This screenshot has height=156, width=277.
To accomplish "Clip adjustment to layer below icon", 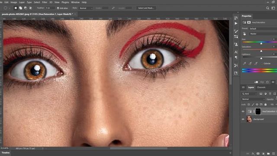I will (256, 82).
